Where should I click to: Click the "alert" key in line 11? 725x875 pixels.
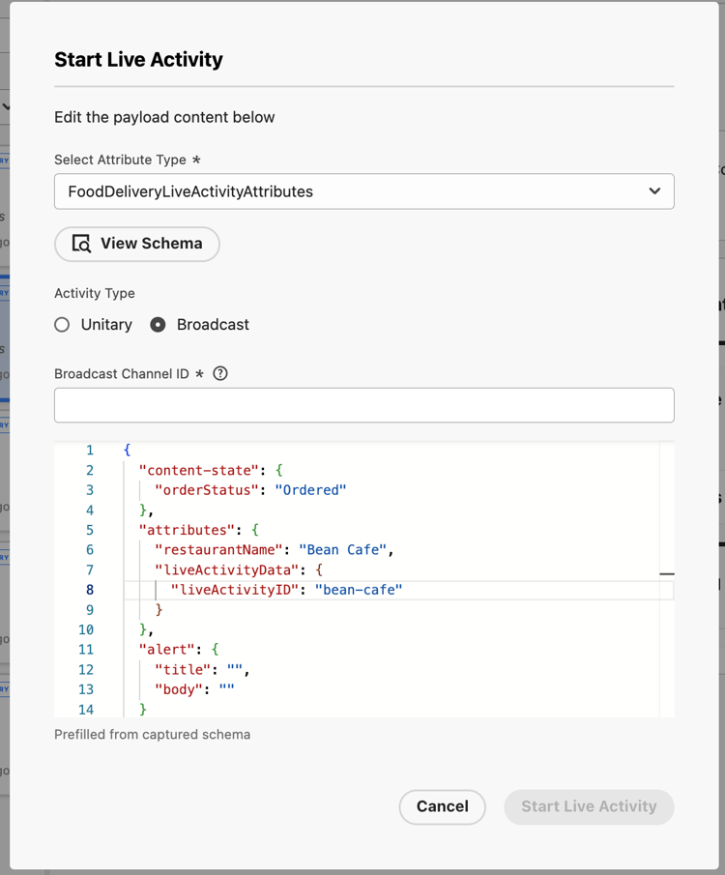point(167,650)
